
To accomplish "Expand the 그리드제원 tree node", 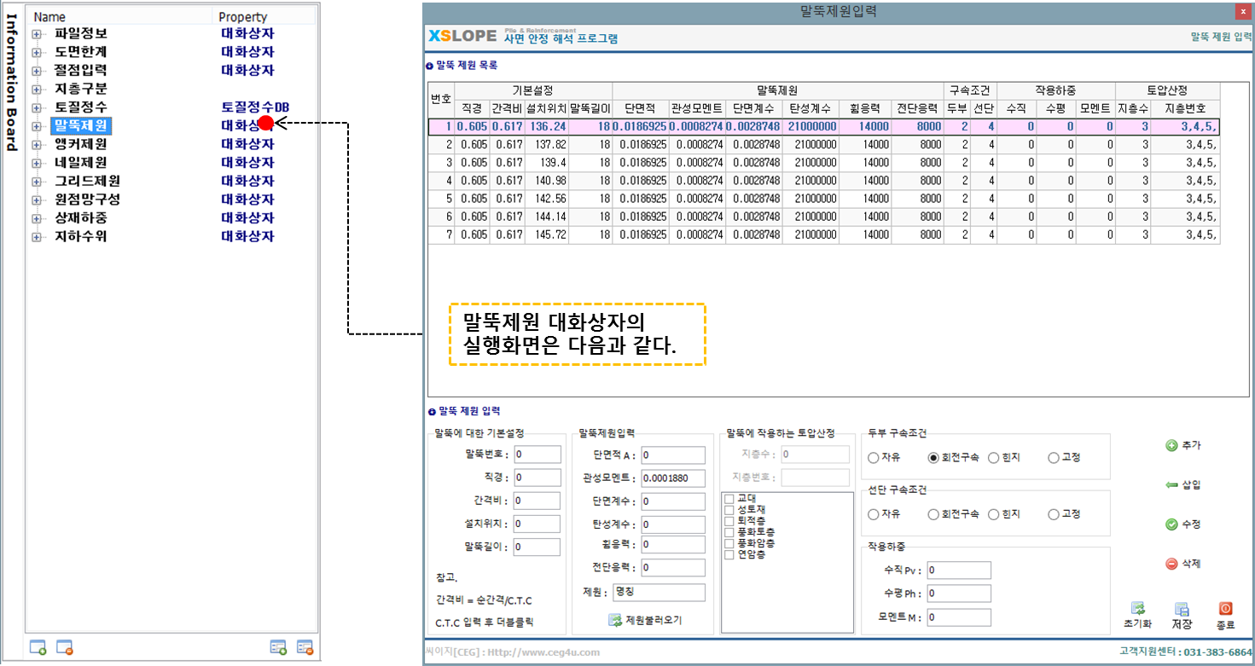I will (37, 182).
